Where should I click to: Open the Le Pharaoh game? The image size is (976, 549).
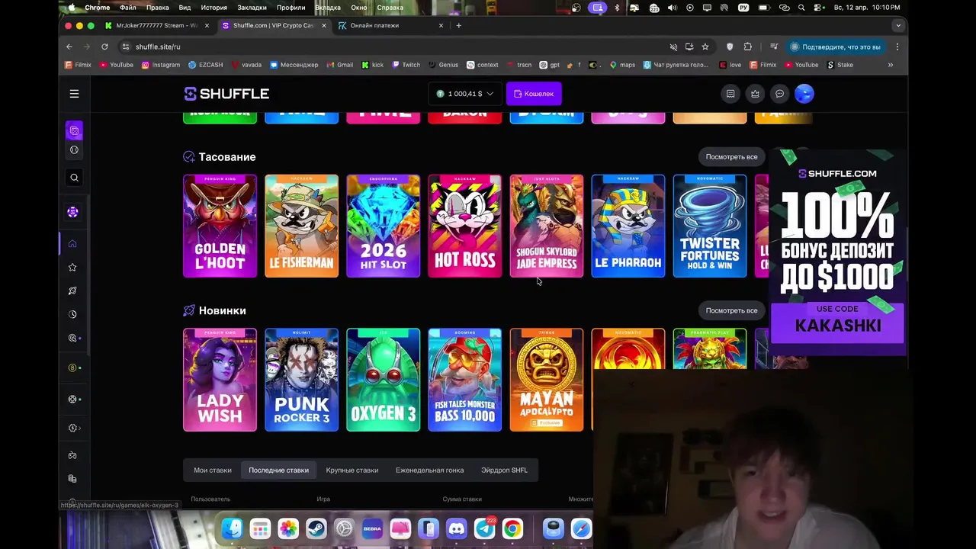(x=628, y=226)
